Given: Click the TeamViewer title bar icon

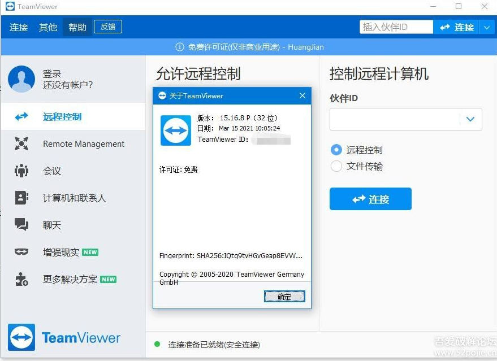Looking at the screenshot, I should coord(10,6).
